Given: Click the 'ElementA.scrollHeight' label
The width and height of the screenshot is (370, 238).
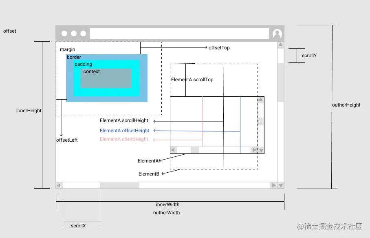Looking at the screenshot, I should tap(124, 120).
